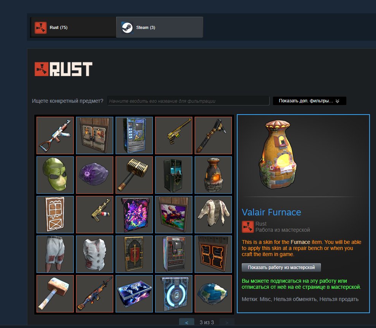The width and height of the screenshot is (376, 328).
Task: Click the "Показать работу из мастерской" button
Action: point(281,267)
